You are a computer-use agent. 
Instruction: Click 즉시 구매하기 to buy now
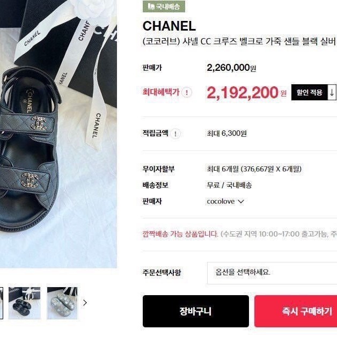pos(296,311)
